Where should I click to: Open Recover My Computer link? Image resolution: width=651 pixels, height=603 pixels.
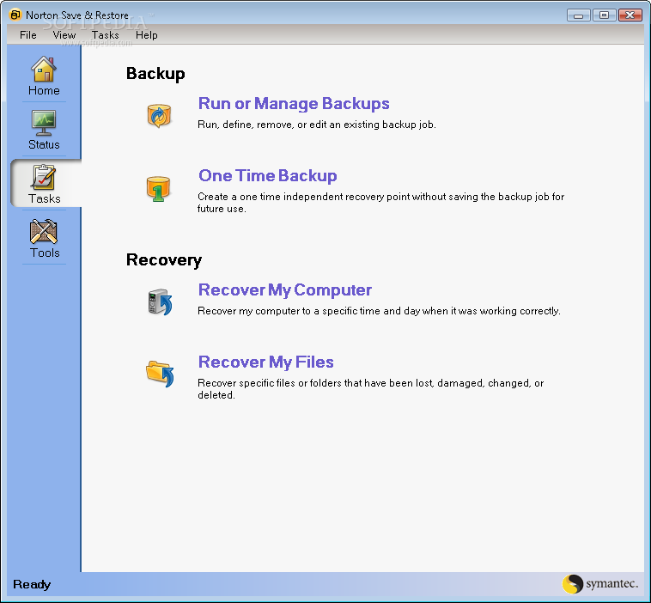pyautogui.click(x=285, y=289)
